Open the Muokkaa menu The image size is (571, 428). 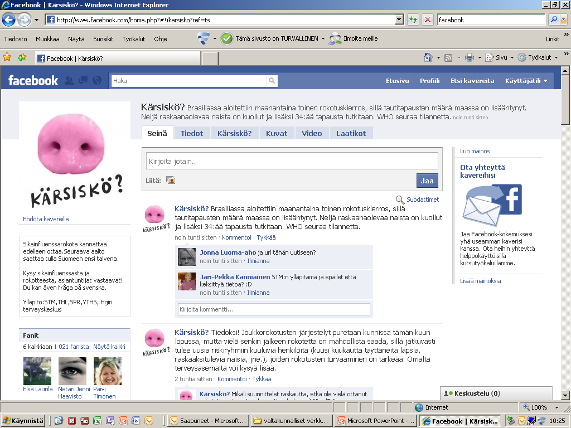[47, 39]
